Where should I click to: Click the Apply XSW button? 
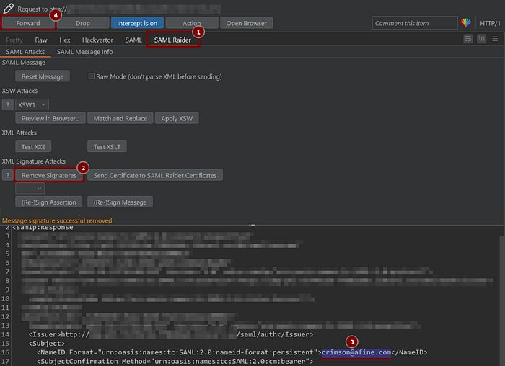177,118
